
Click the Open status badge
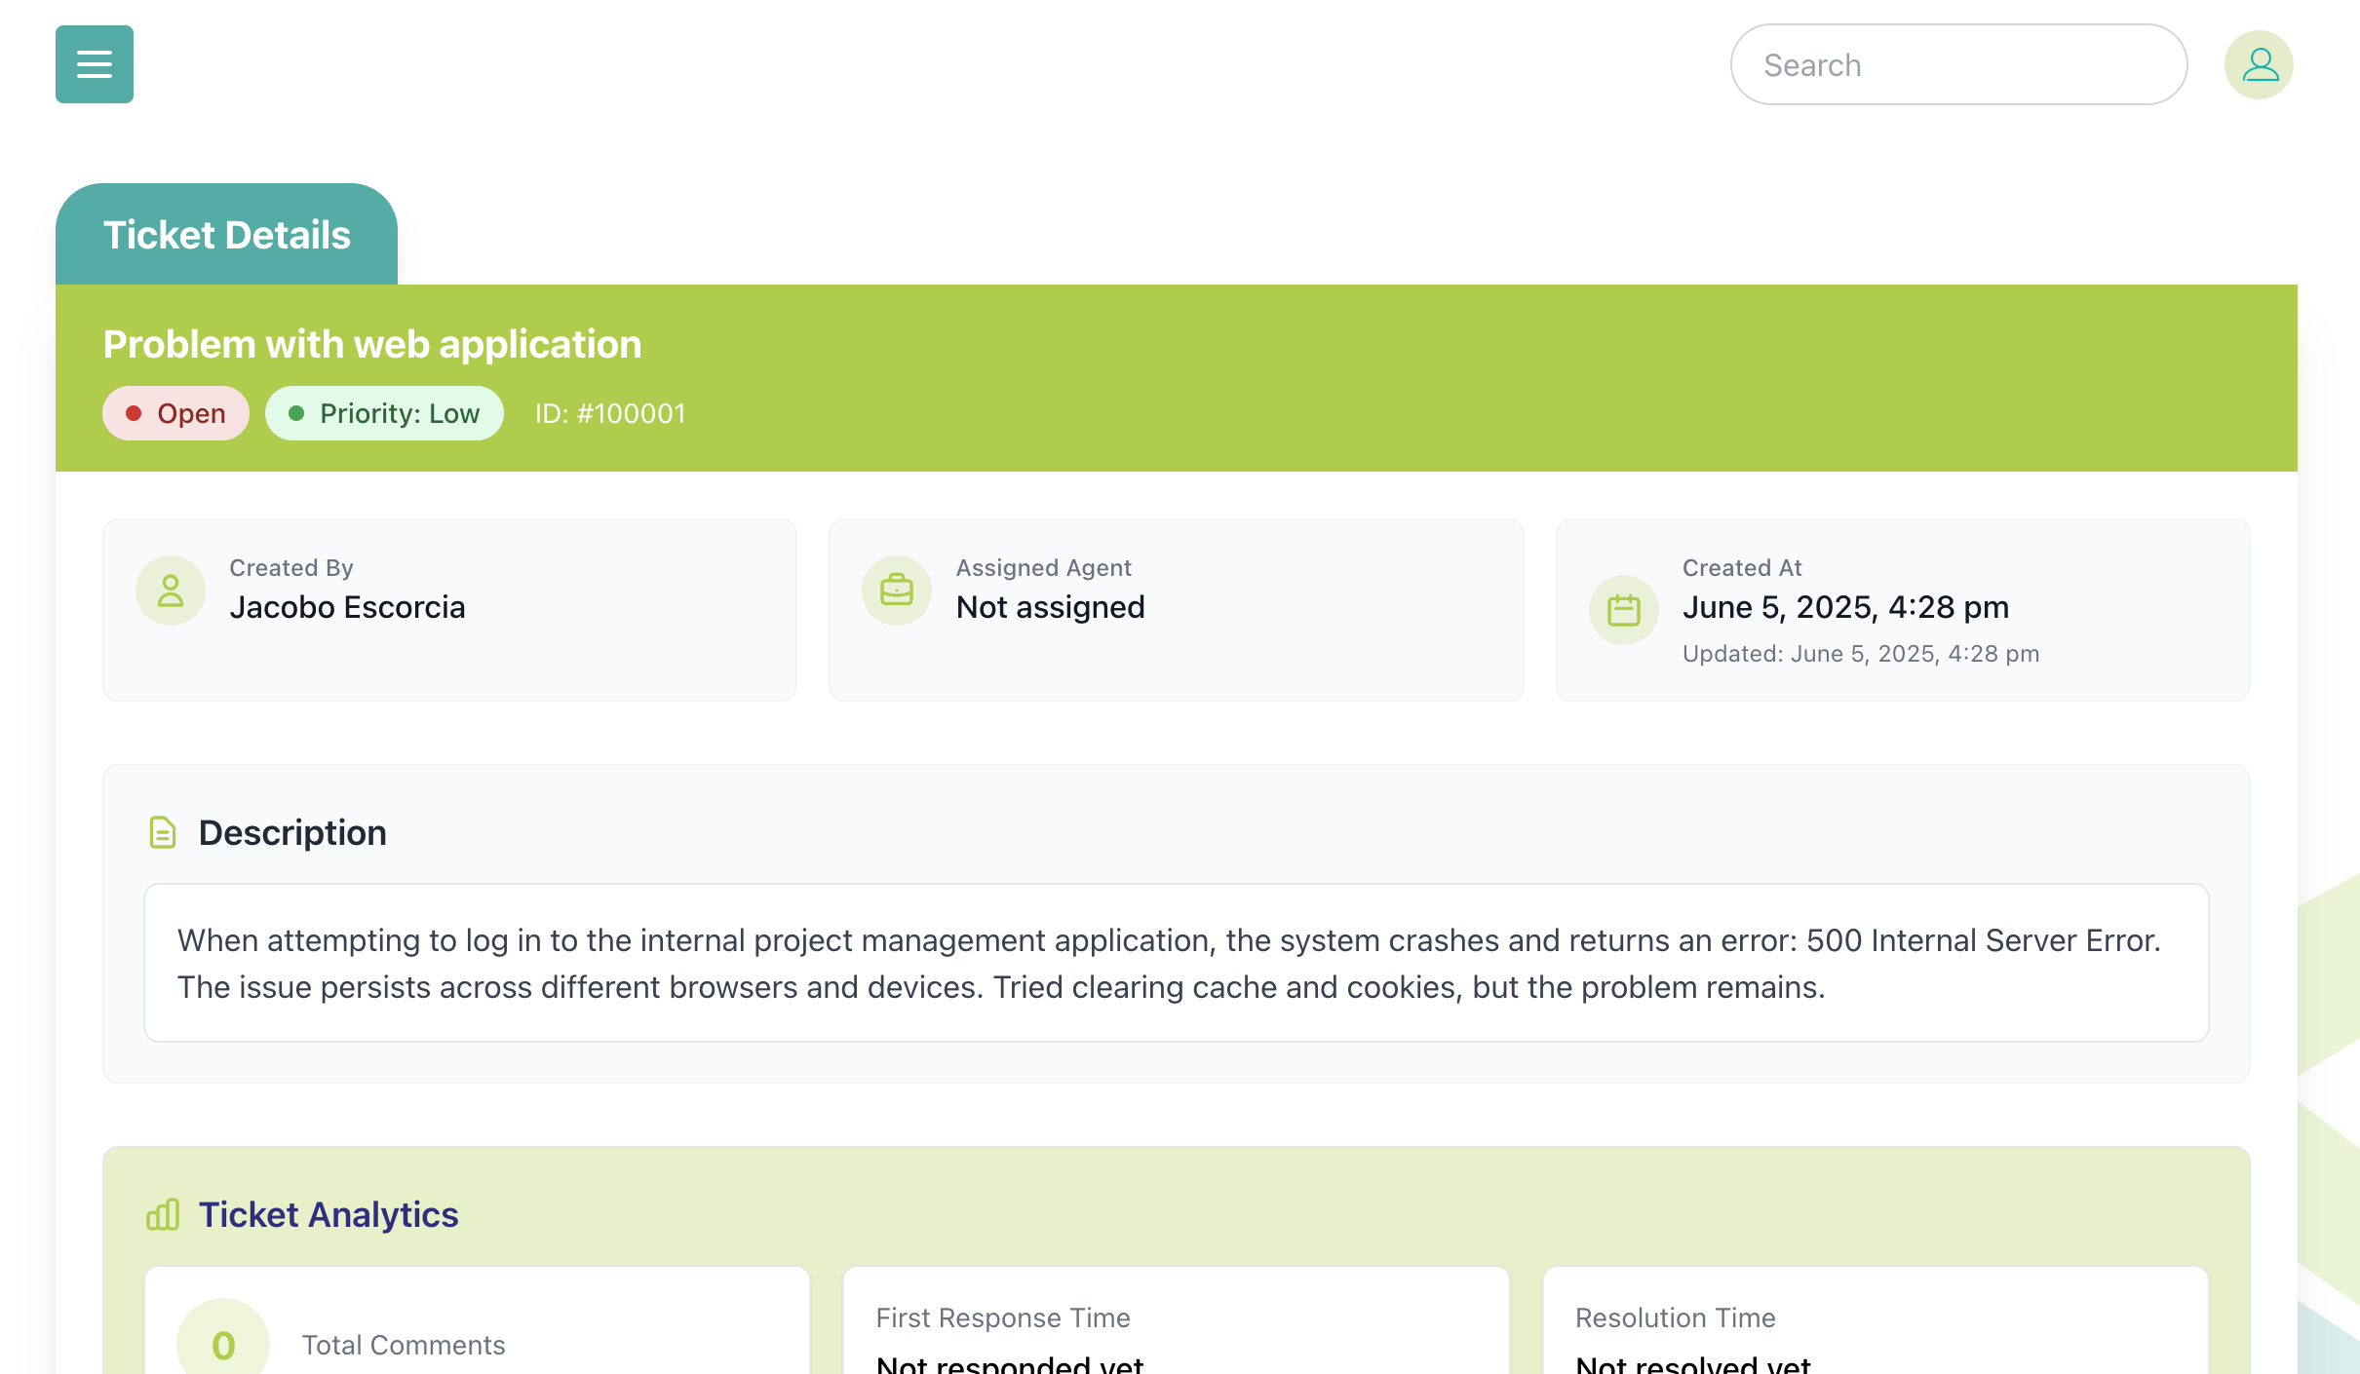[x=175, y=413]
